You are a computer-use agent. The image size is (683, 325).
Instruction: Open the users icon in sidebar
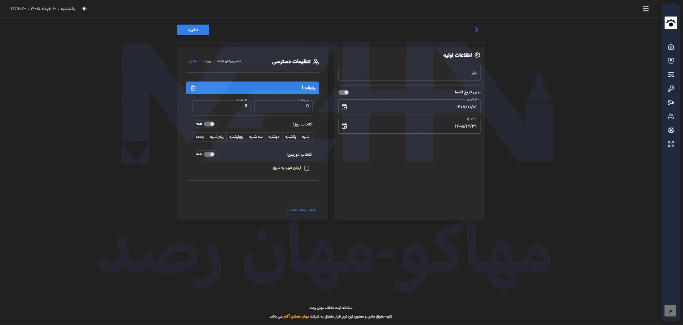(x=671, y=117)
